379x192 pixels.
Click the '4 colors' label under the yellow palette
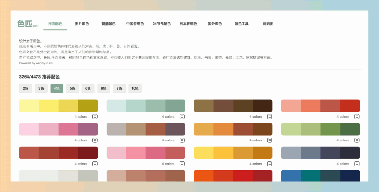(x=81, y=117)
